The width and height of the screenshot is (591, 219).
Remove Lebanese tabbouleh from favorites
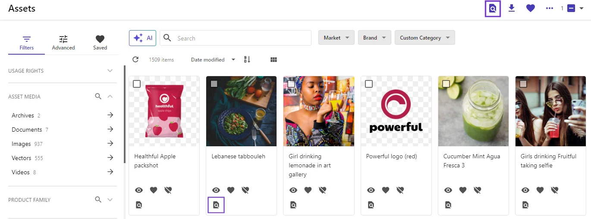click(245, 190)
